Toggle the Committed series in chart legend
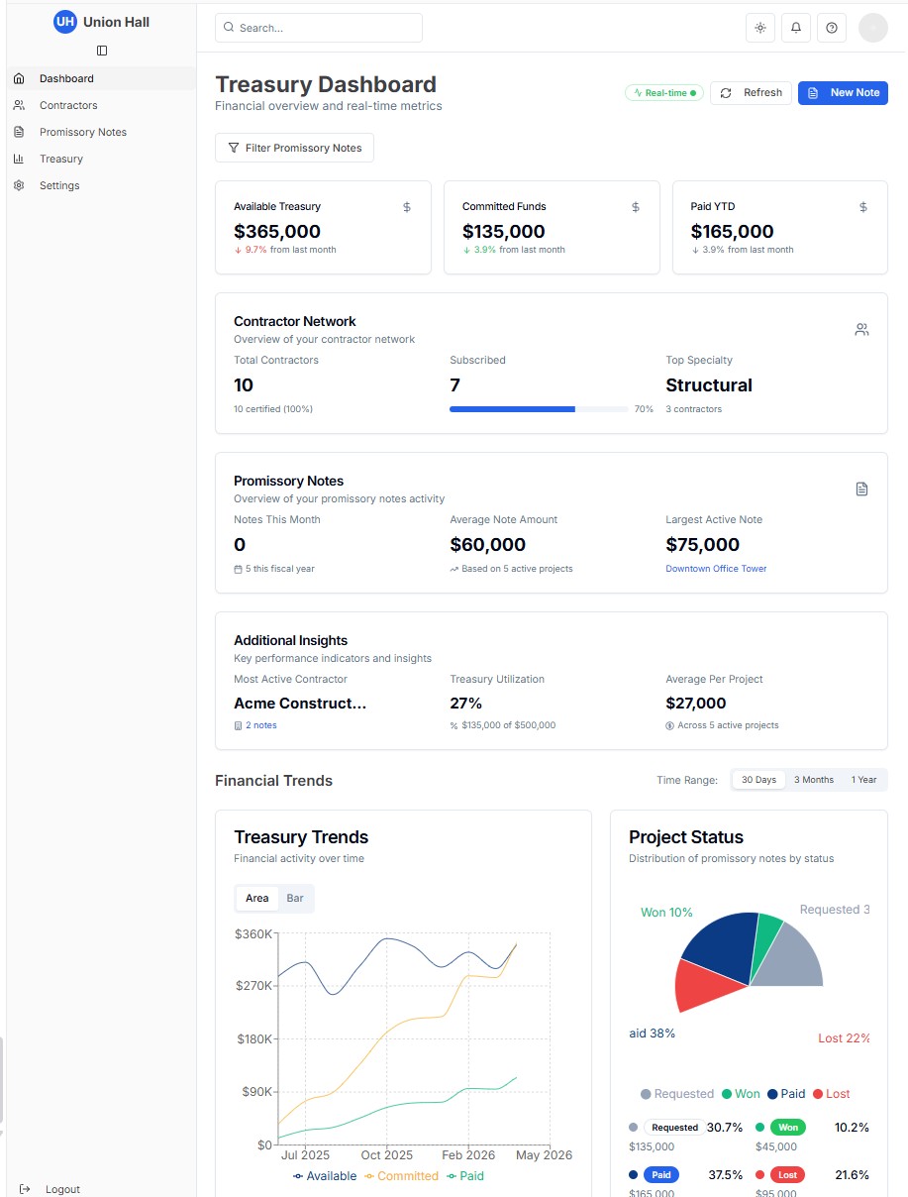 click(402, 1175)
